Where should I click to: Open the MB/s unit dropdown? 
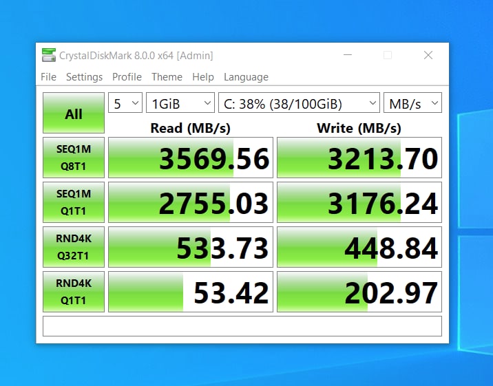click(x=412, y=103)
